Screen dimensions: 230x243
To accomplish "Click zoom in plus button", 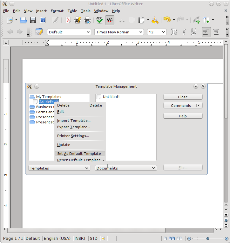I will tap(227, 239).
